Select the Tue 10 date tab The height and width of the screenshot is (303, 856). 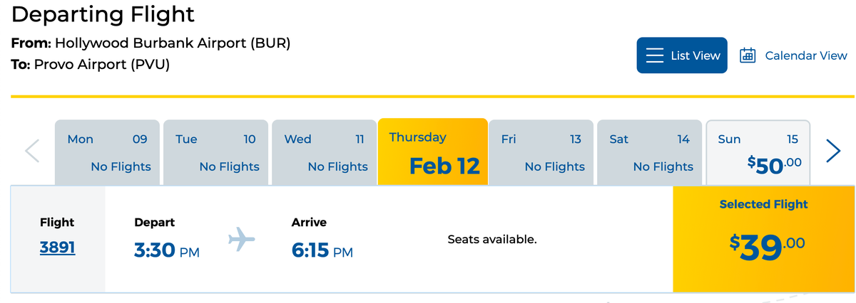216,152
